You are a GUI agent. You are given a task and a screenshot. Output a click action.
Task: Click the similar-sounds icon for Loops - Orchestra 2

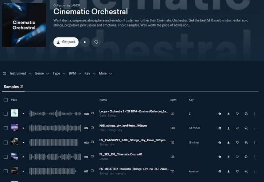click(x=220, y=114)
